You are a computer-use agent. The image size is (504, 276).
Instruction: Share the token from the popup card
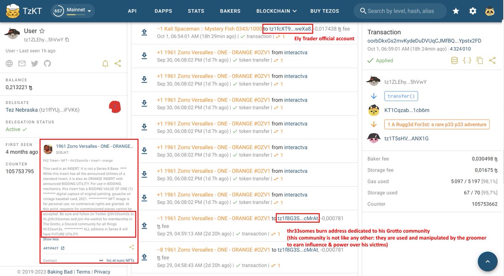point(131,247)
